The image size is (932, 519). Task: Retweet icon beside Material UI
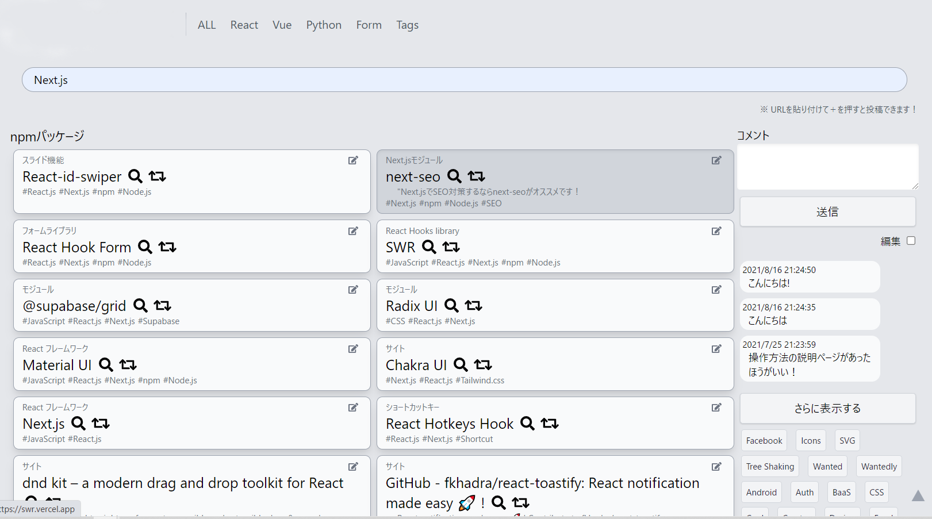coord(128,364)
